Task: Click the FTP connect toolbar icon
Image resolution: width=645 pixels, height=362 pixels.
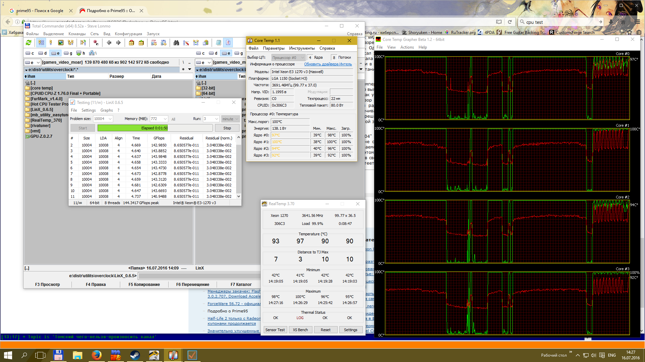Action: click(x=154, y=43)
